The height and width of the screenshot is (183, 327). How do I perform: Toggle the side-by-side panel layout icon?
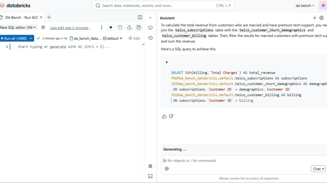[x=140, y=17]
